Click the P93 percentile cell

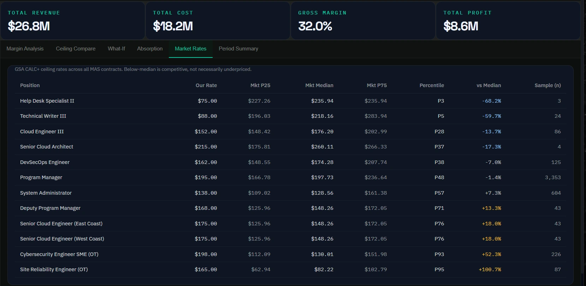(x=439, y=254)
